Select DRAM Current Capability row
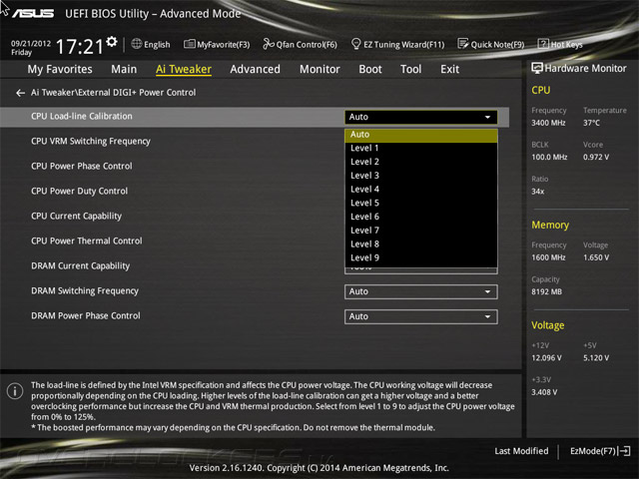The width and height of the screenshot is (639, 479). point(80,266)
